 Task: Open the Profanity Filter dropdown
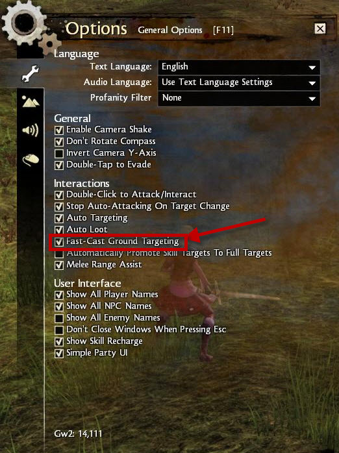coord(239,98)
